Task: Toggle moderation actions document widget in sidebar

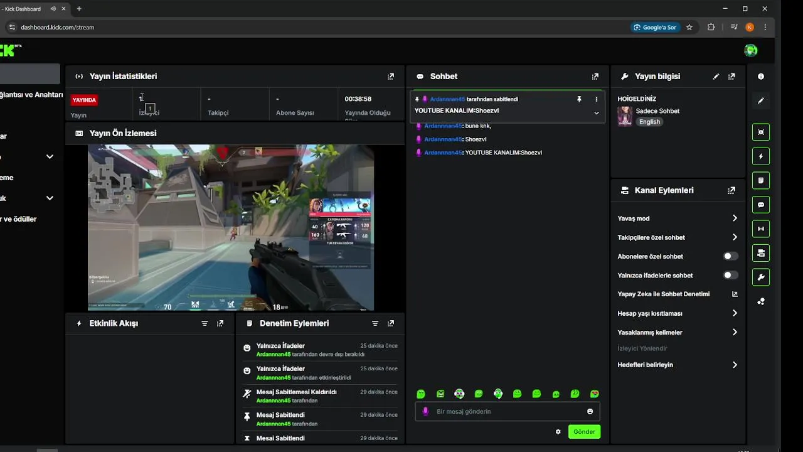Action: (x=761, y=180)
